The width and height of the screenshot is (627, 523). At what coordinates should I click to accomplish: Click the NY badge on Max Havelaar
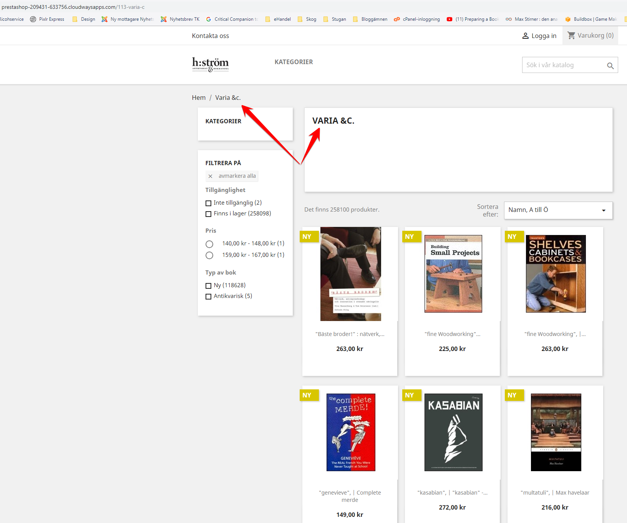point(514,395)
